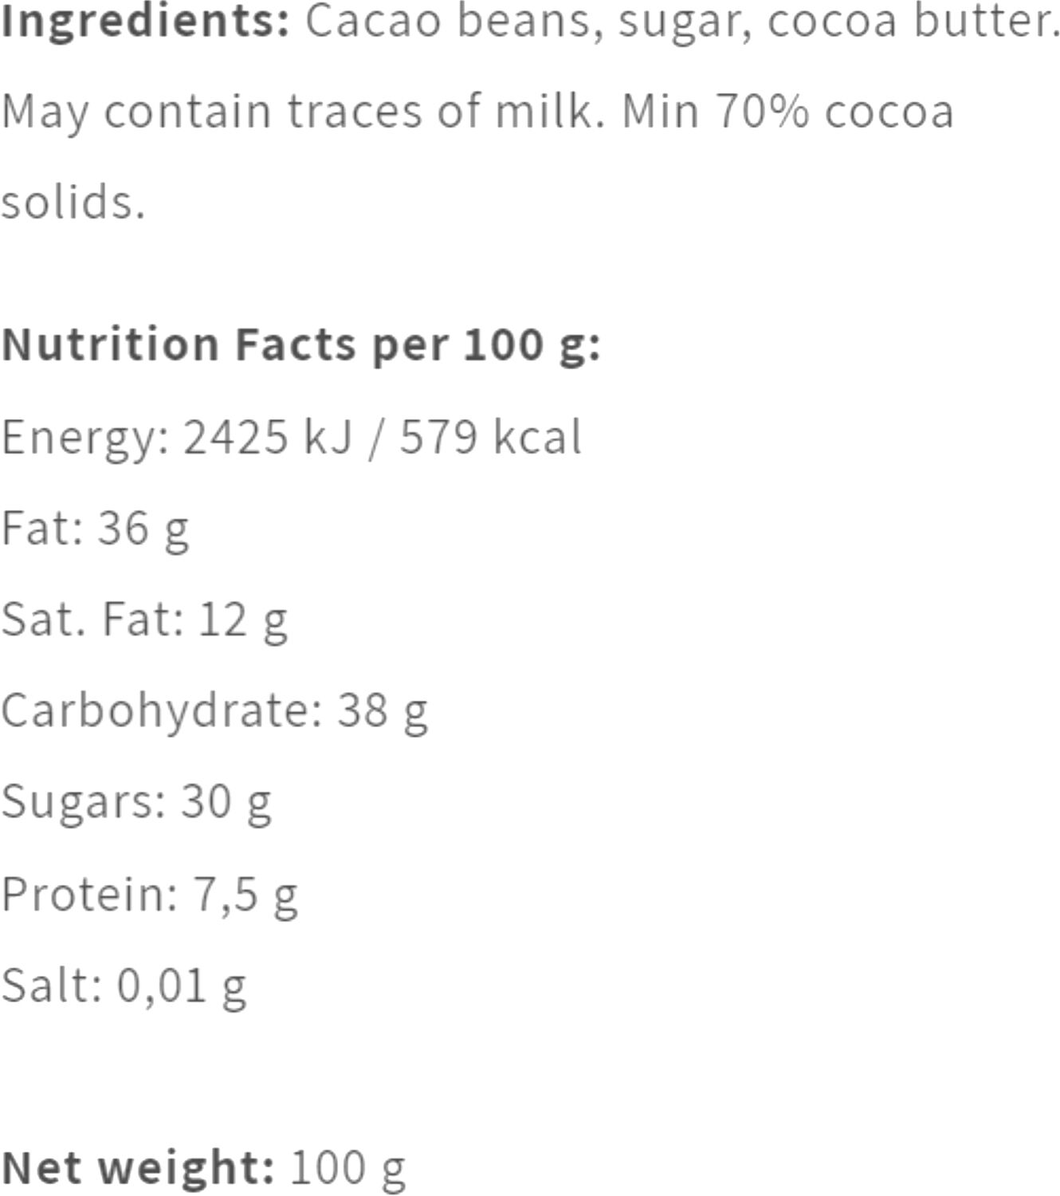
Task: Click the "Fat: 36 g" line
Action: click(x=95, y=529)
